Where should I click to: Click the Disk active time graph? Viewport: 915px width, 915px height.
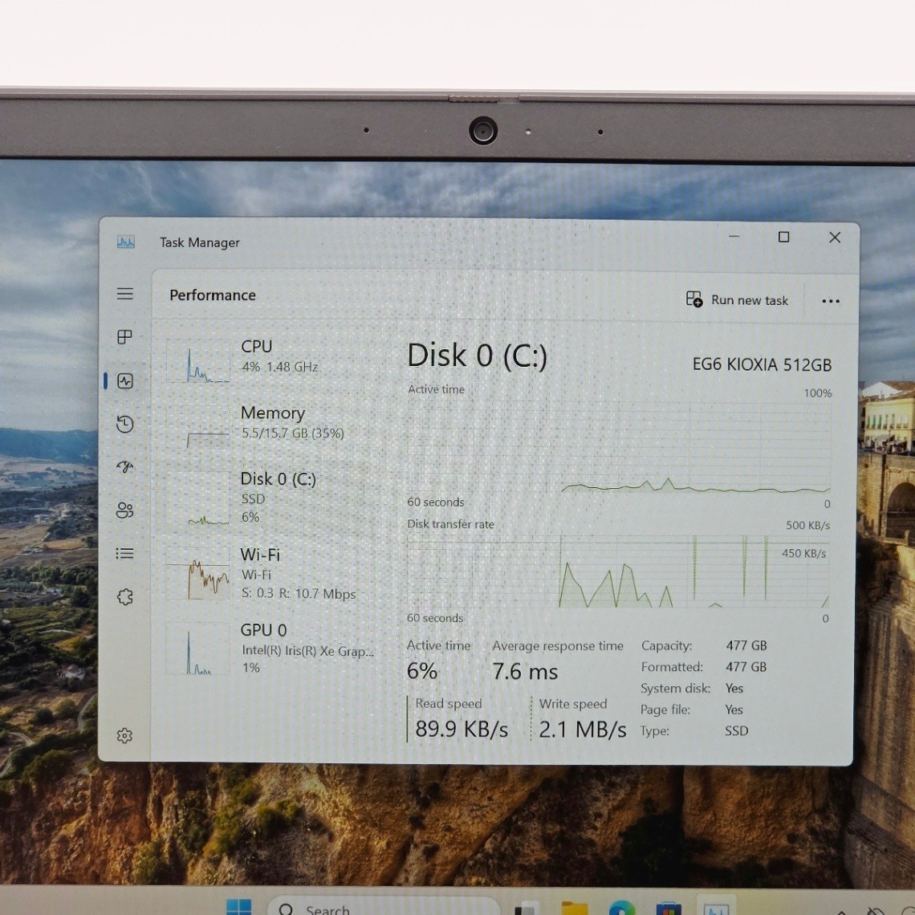tap(619, 447)
